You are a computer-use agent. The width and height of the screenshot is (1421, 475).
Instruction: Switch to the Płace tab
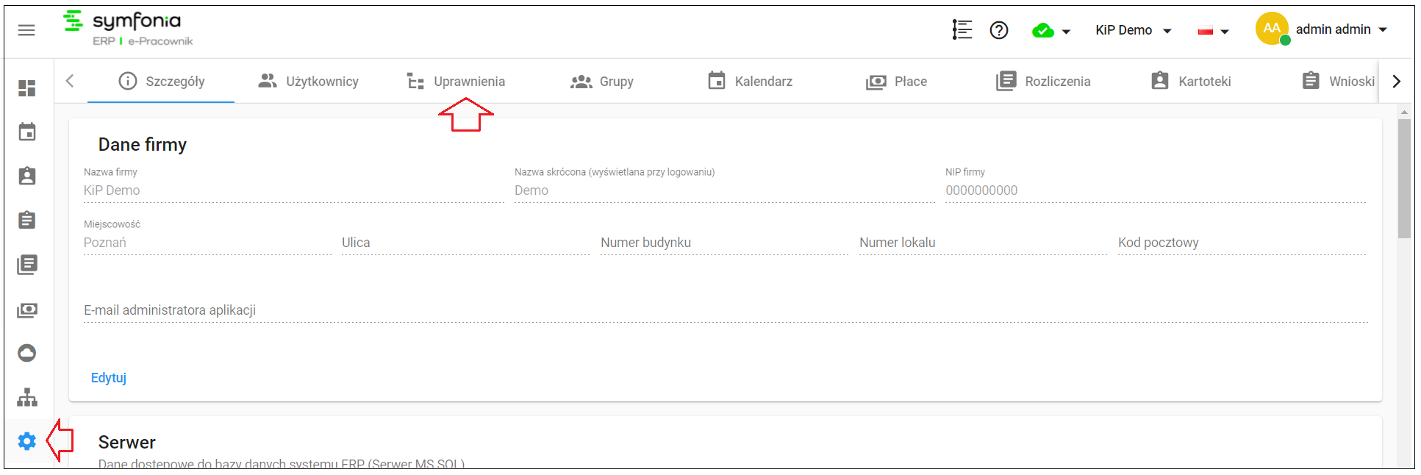pos(896,81)
